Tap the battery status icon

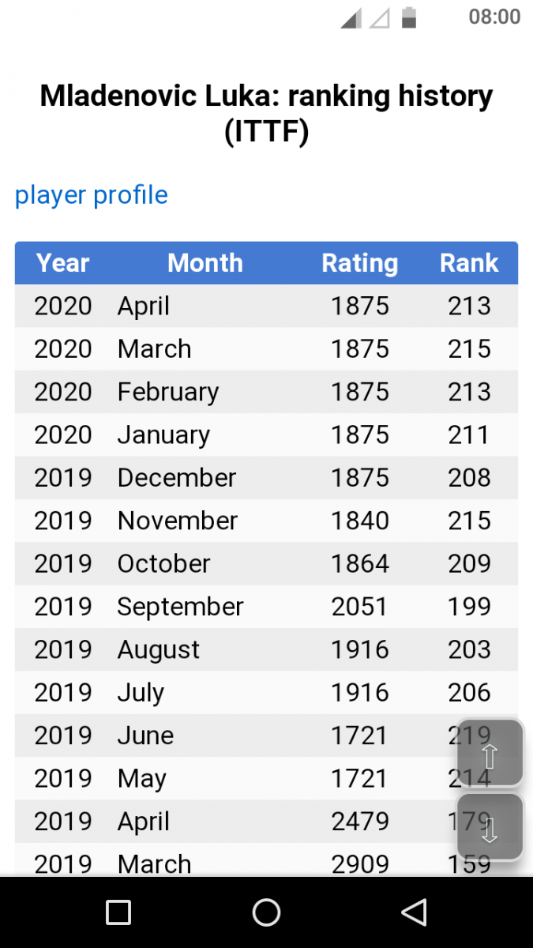(408, 17)
